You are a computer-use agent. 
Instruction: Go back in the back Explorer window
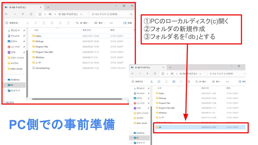[x=6, y=14]
